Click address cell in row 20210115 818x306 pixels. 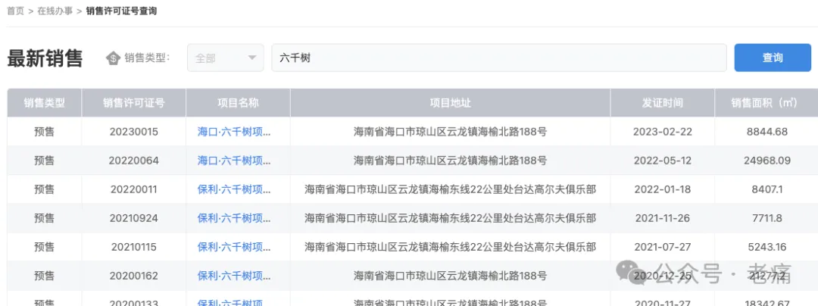tap(450, 247)
